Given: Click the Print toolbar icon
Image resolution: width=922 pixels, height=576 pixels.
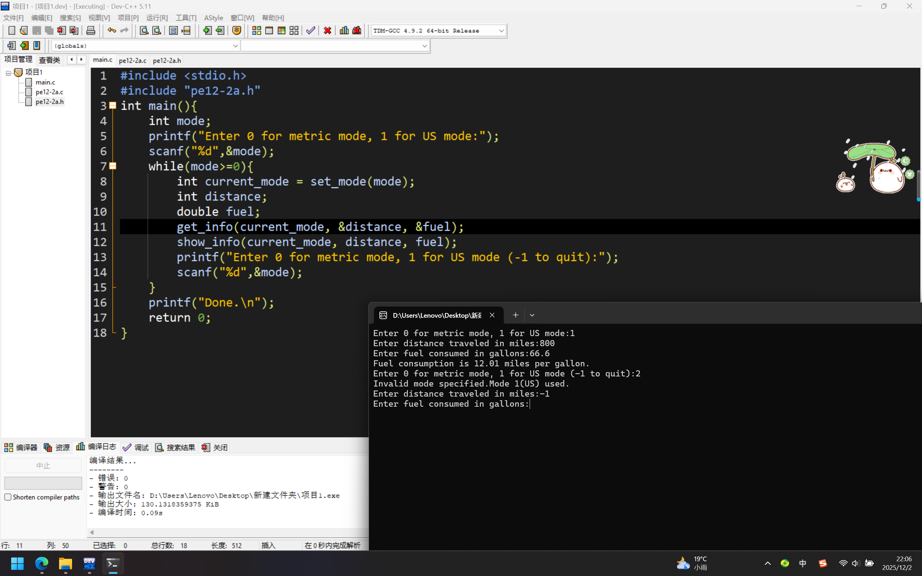Looking at the screenshot, I should (x=91, y=31).
